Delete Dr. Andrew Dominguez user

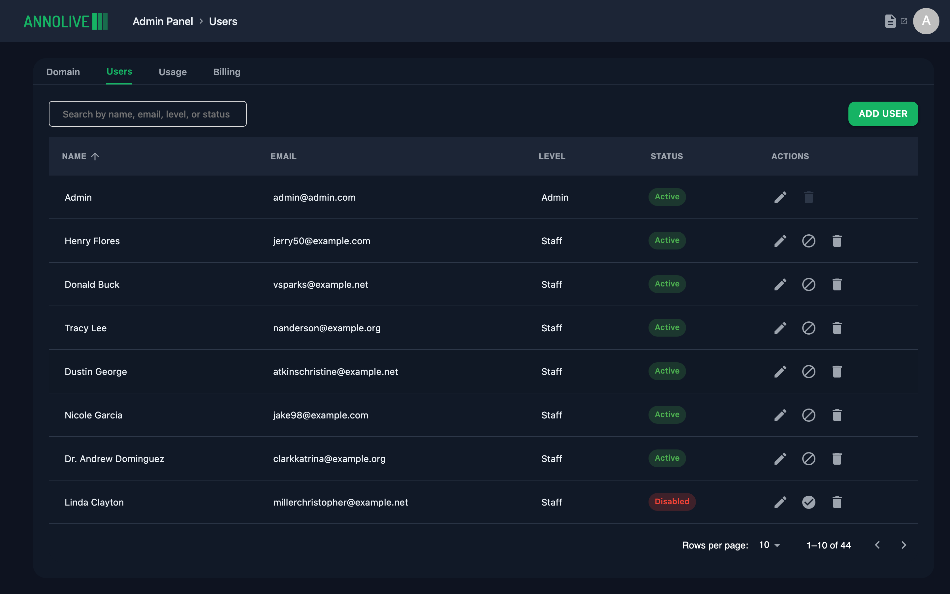pyautogui.click(x=837, y=459)
